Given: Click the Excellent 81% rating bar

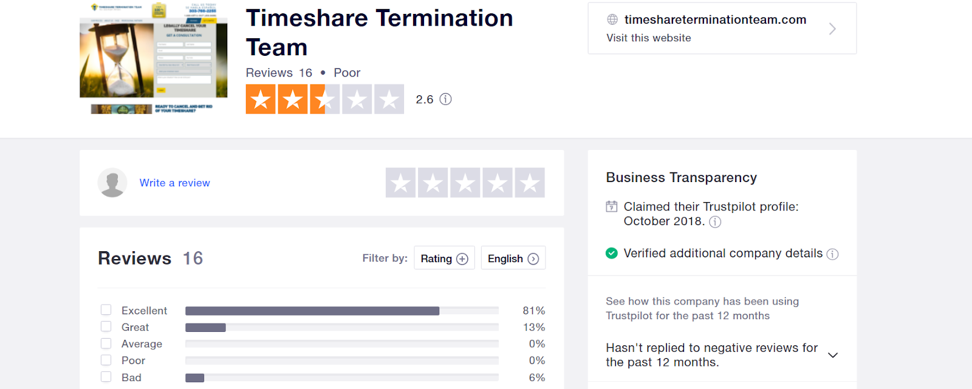Looking at the screenshot, I should point(342,311).
